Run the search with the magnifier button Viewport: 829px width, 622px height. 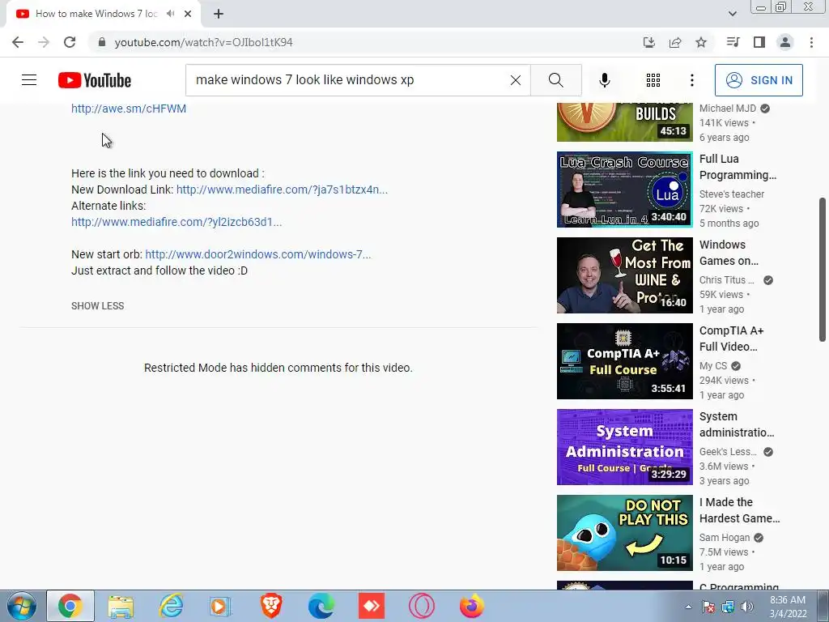555,80
